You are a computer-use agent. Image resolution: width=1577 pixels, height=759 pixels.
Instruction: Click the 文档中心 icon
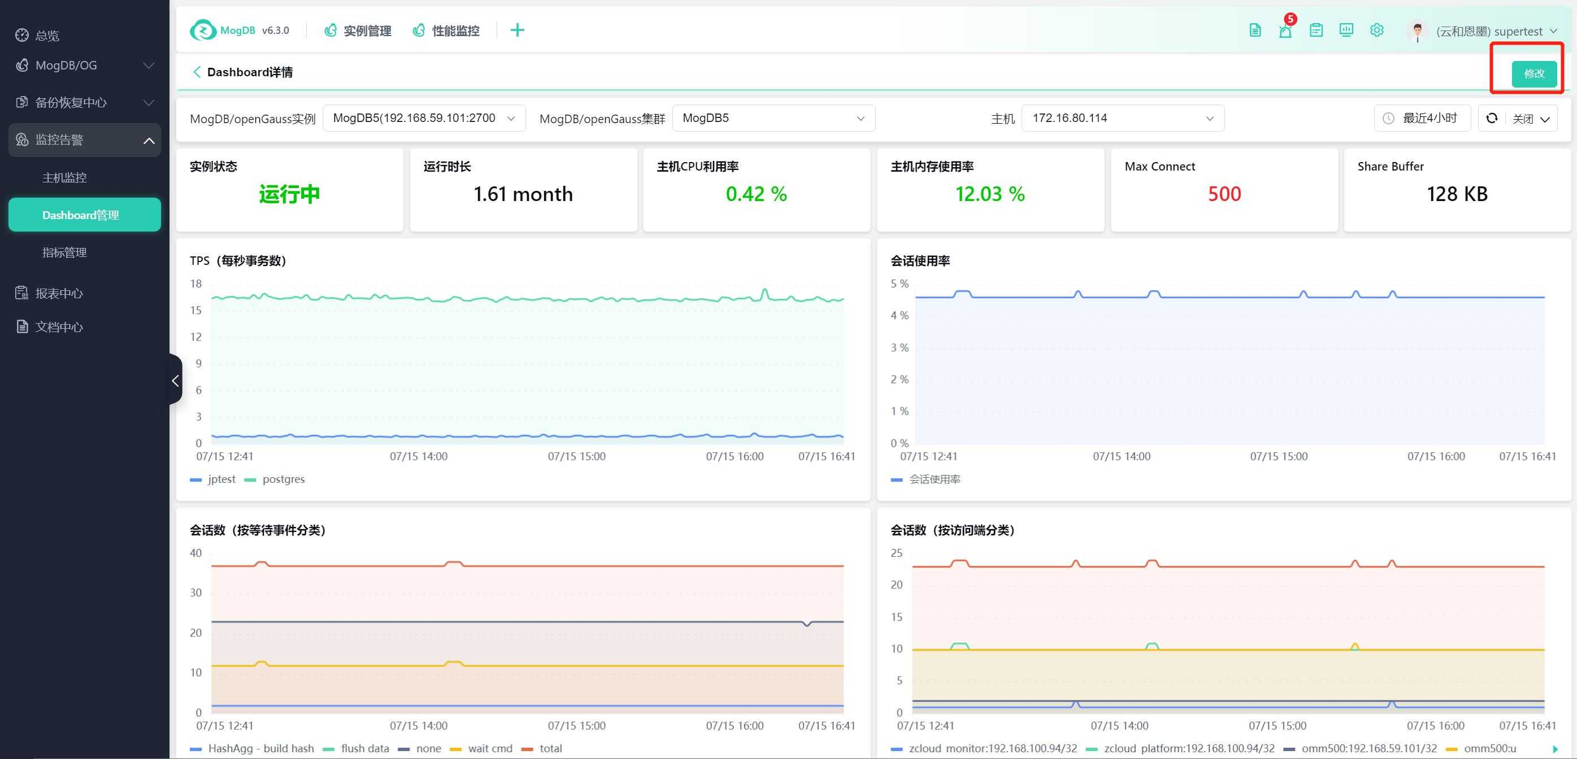pos(22,326)
